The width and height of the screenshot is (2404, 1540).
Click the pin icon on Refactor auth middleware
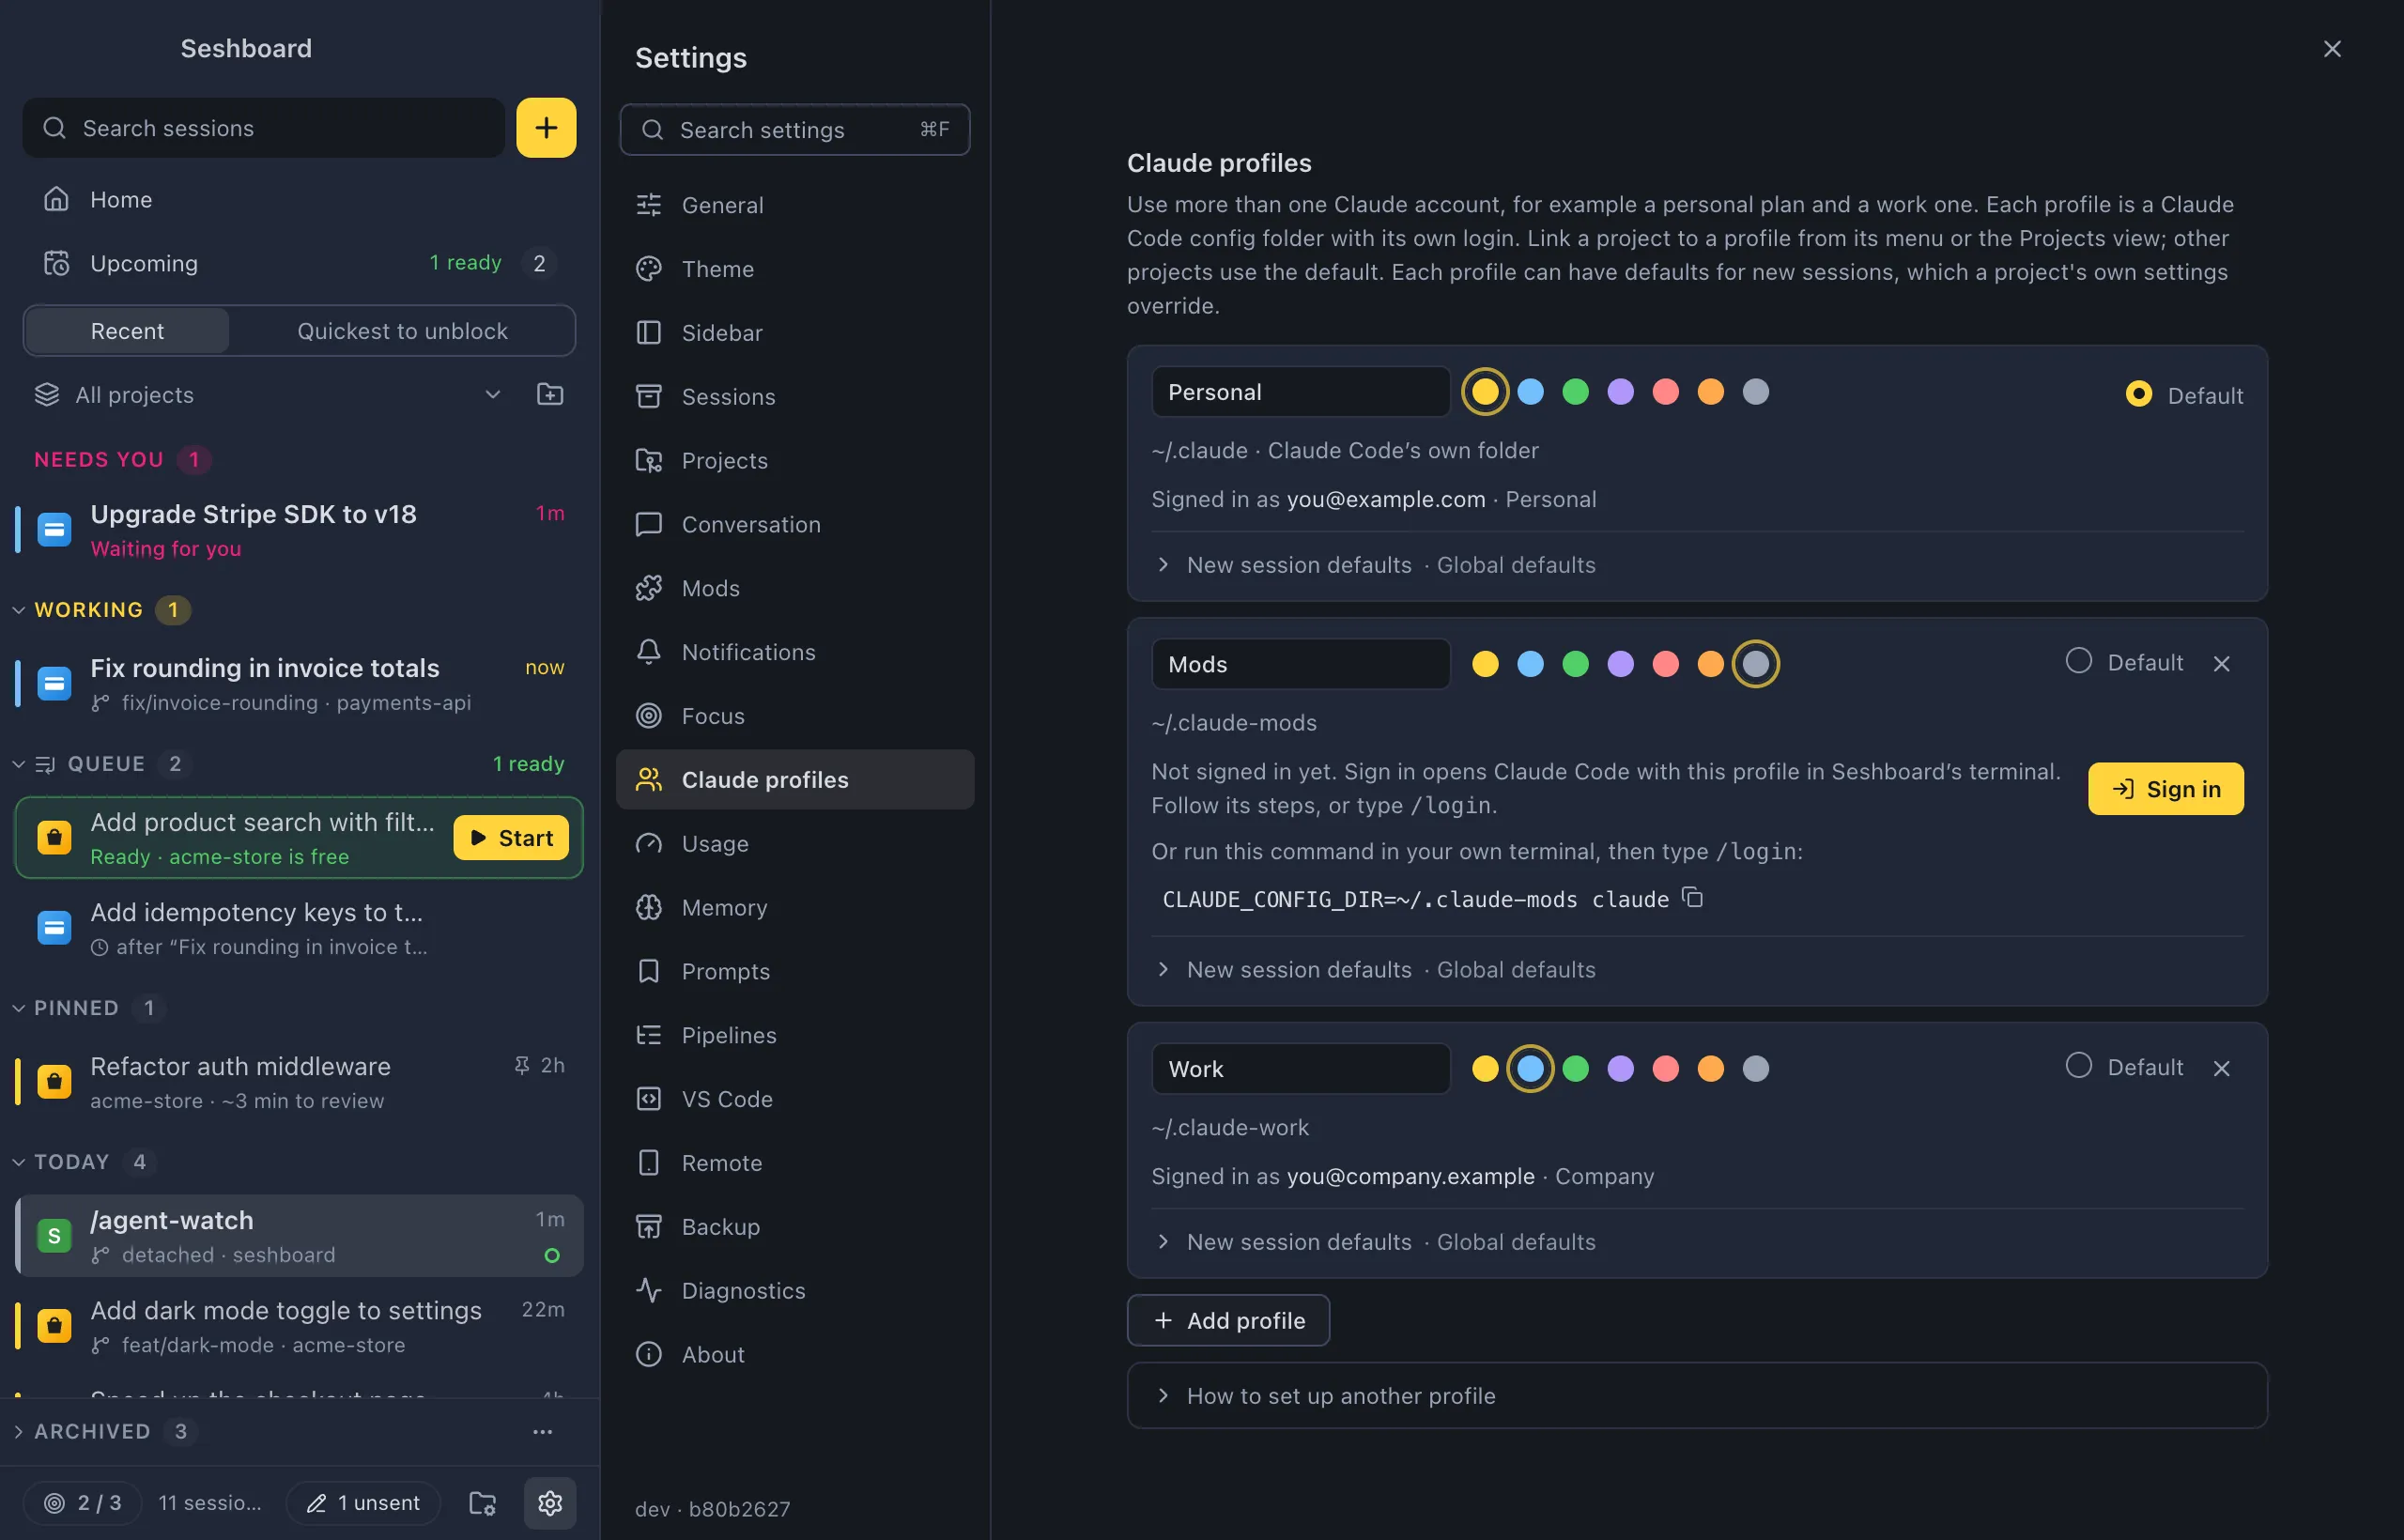pyautogui.click(x=522, y=1065)
